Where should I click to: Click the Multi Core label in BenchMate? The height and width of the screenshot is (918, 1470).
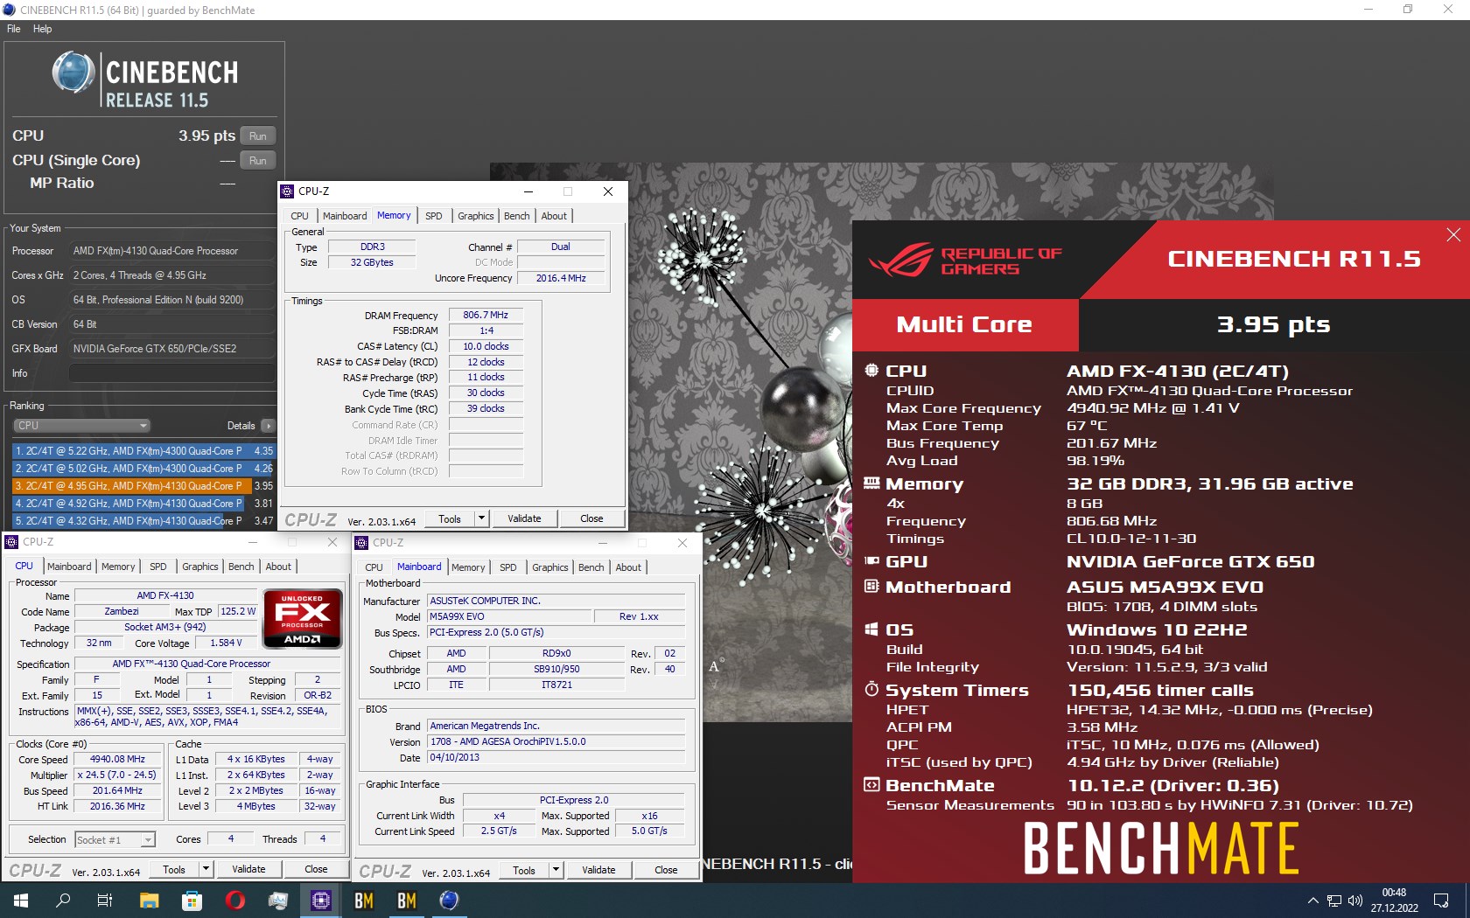964,324
